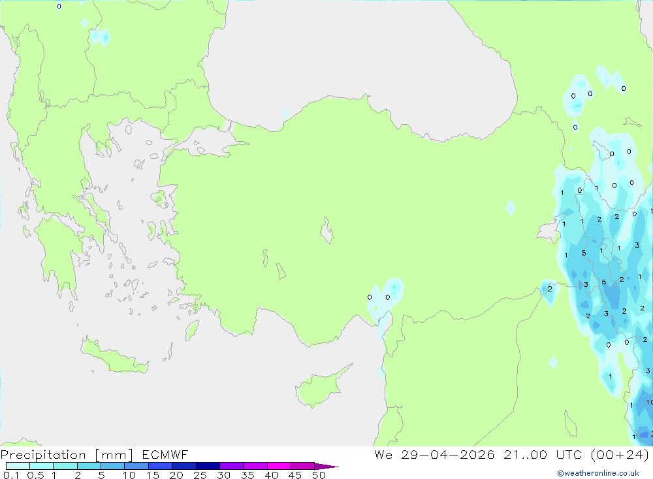The width and height of the screenshot is (653, 479).
Task: Pick the 15–20 mm legend swatch
Action: pyautogui.click(x=161, y=466)
